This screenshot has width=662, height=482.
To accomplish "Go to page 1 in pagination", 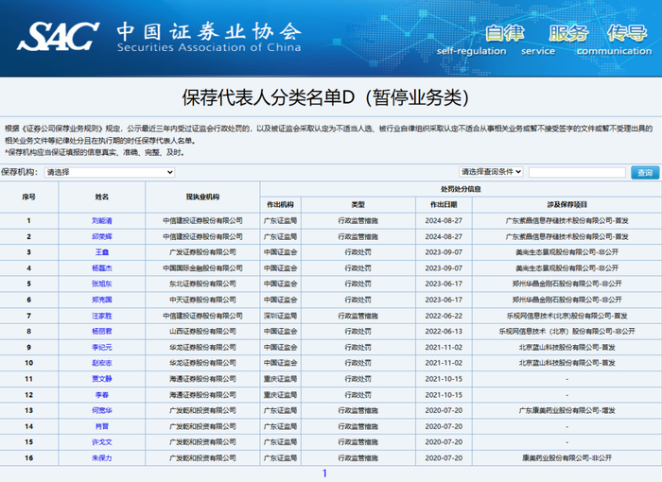I will point(324,473).
